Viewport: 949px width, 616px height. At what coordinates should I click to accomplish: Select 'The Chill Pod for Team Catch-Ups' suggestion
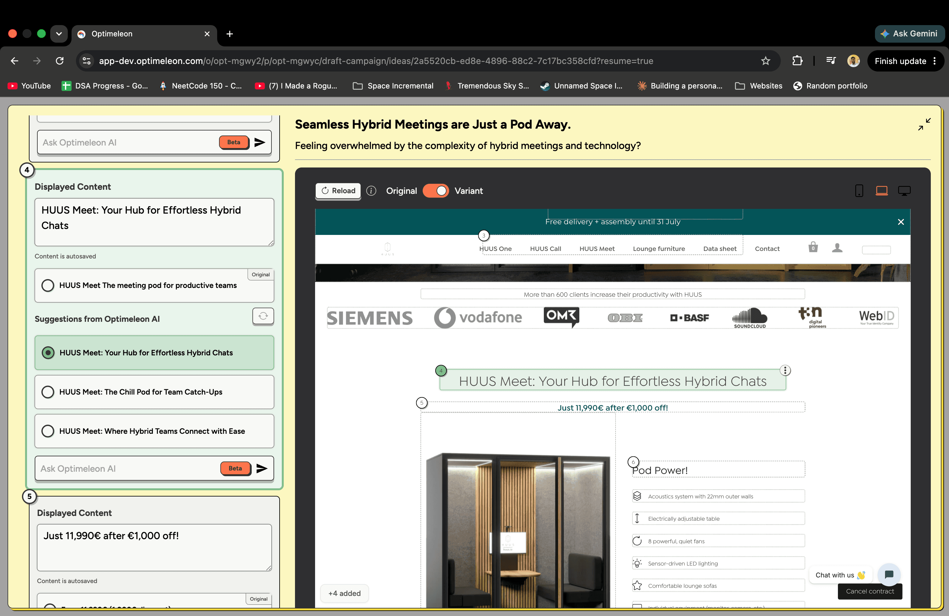click(154, 392)
